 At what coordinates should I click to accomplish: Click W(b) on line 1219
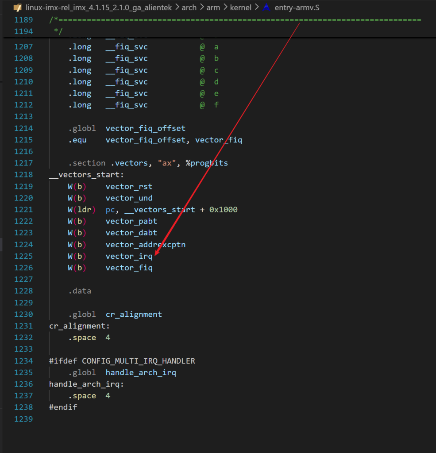tap(77, 187)
